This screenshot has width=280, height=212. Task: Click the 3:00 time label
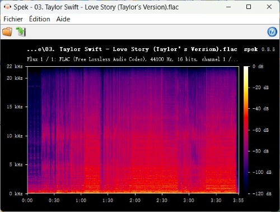(189, 200)
